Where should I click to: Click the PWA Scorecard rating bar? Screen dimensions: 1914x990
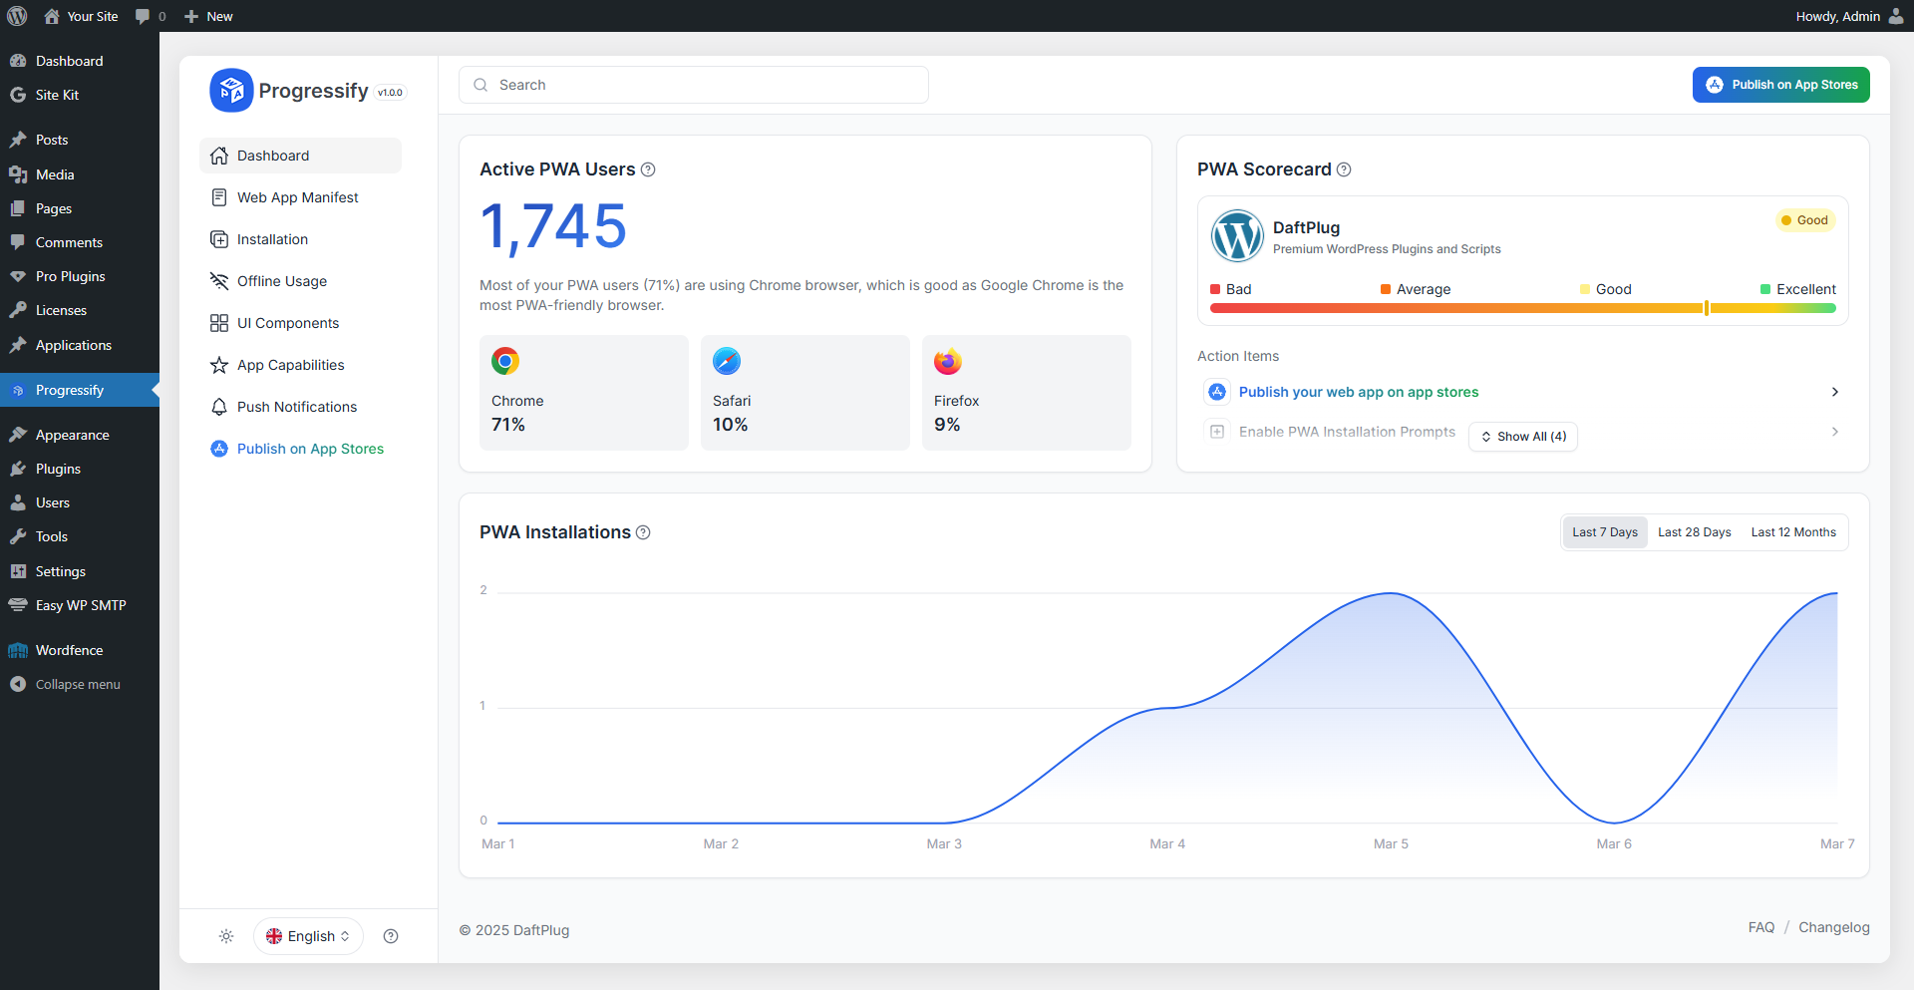(1523, 308)
